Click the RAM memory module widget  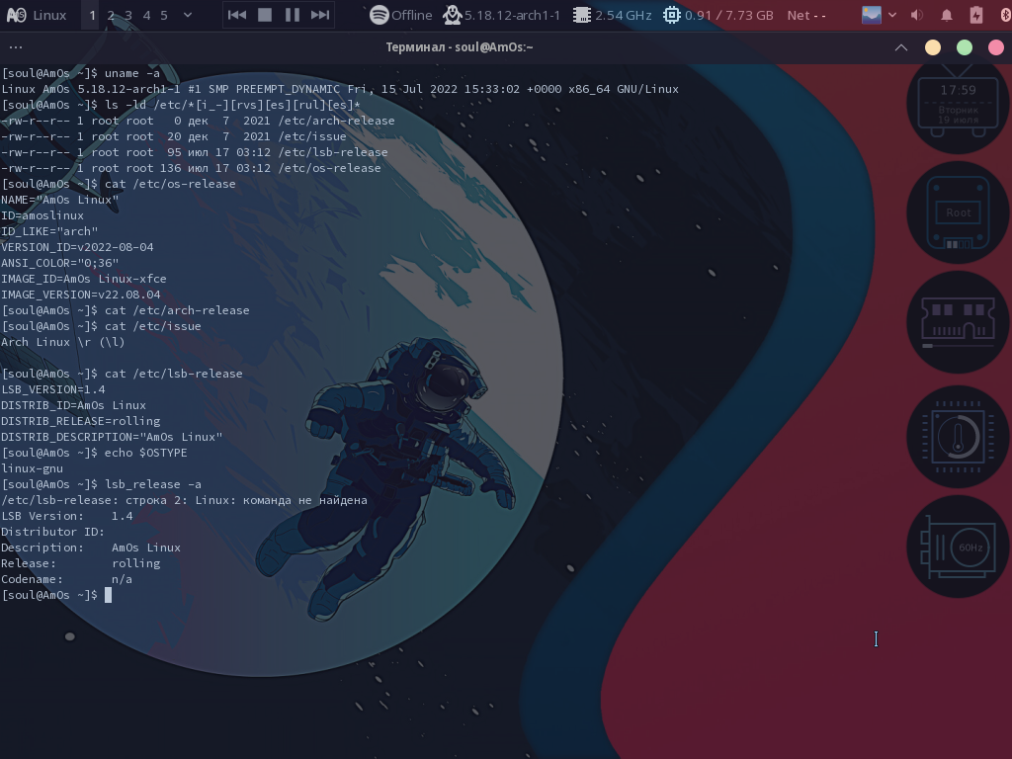[958, 322]
